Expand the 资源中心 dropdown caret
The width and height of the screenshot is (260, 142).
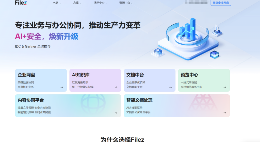132,3
